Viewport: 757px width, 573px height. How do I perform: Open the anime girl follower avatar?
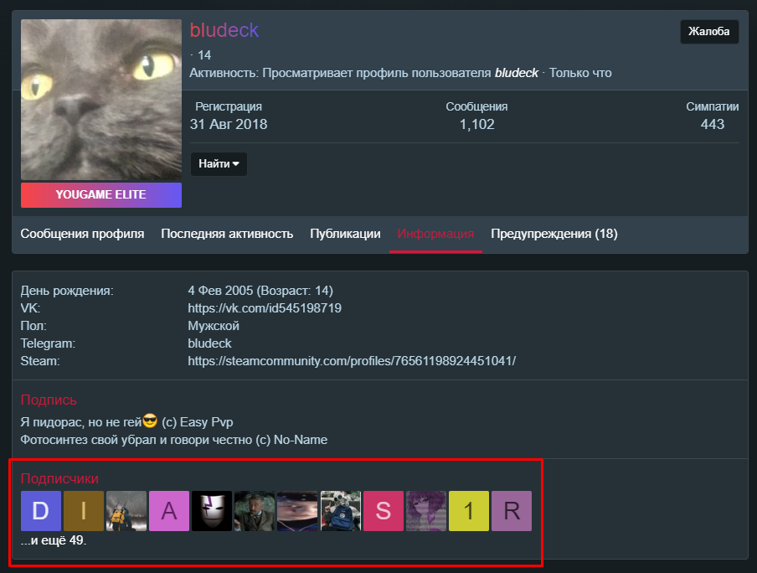(425, 511)
